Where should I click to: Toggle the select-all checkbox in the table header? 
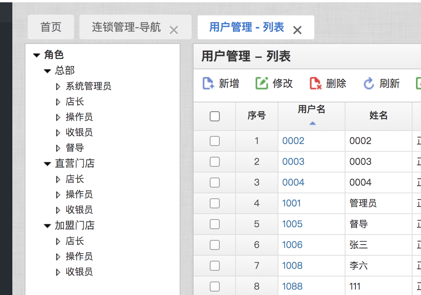(x=214, y=116)
